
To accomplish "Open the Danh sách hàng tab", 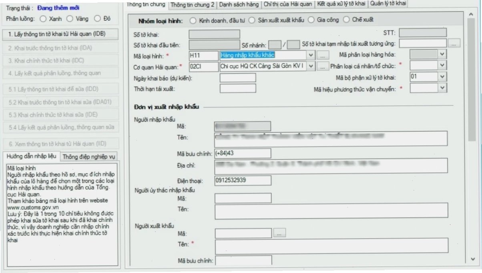I will coord(239,4).
